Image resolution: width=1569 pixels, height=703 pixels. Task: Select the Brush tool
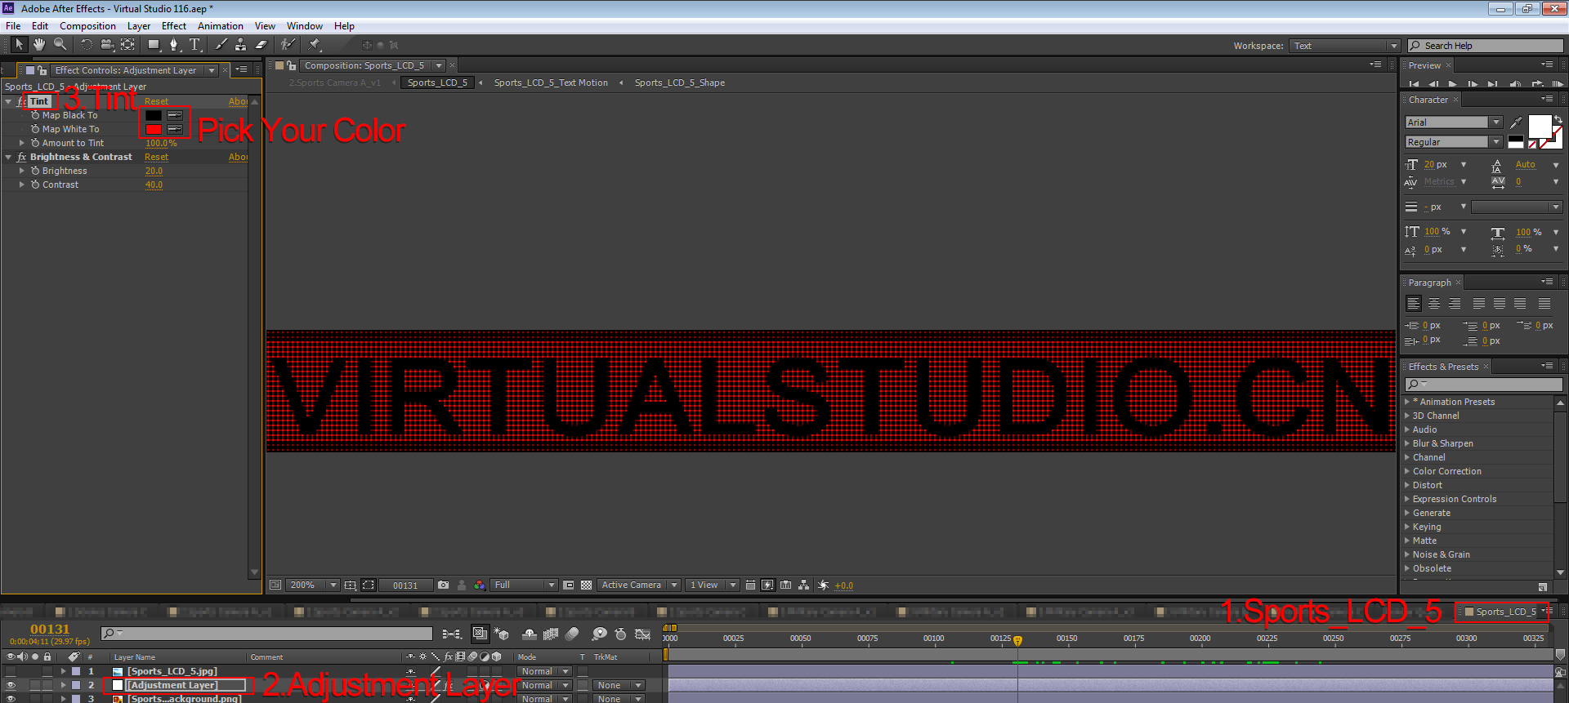(x=221, y=44)
